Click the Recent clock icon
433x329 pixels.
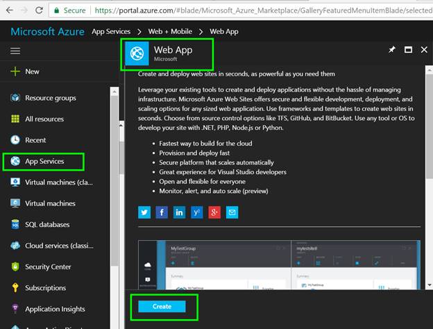[x=15, y=140]
